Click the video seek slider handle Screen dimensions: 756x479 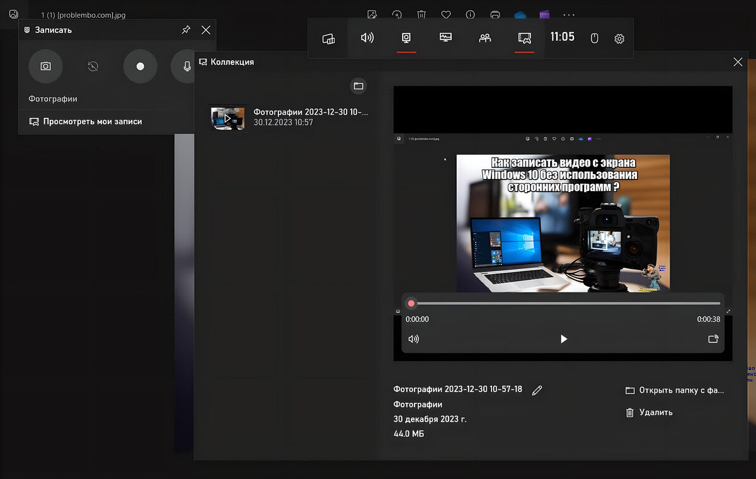pyautogui.click(x=411, y=303)
